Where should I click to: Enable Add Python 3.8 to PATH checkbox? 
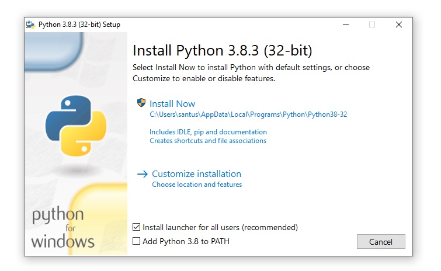137,241
